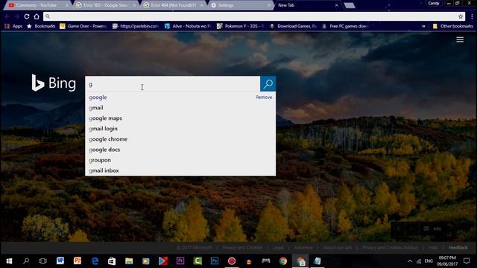This screenshot has width=477, height=268.
Task: Launch Camtasia from taskbar
Action: (x=198, y=261)
